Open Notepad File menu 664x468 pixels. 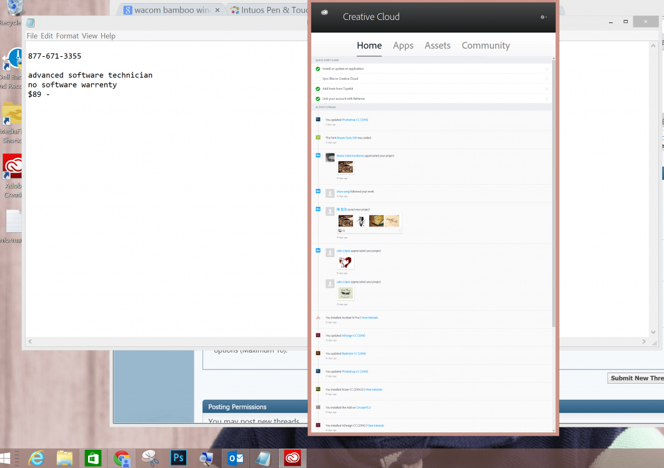32,36
